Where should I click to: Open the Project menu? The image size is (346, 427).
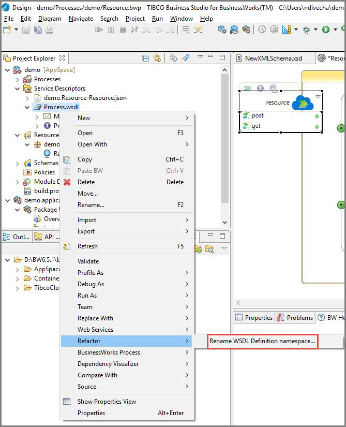(135, 19)
